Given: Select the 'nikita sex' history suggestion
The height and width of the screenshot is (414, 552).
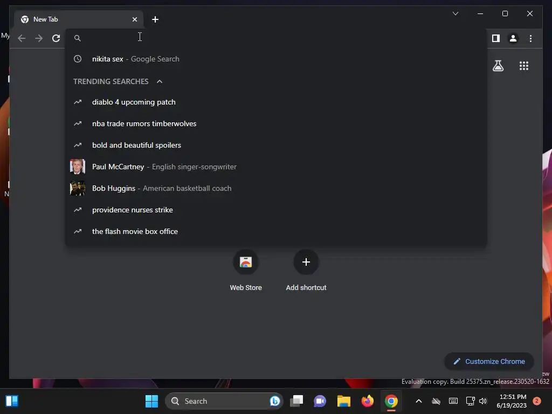Looking at the screenshot, I should (x=276, y=59).
